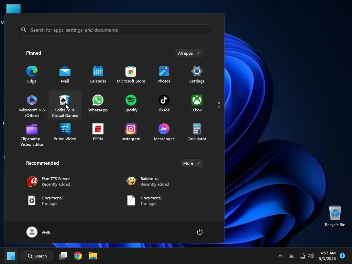The image size is (352, 264).
Task: Show More recommended items
Action: [x=191, y=163]
